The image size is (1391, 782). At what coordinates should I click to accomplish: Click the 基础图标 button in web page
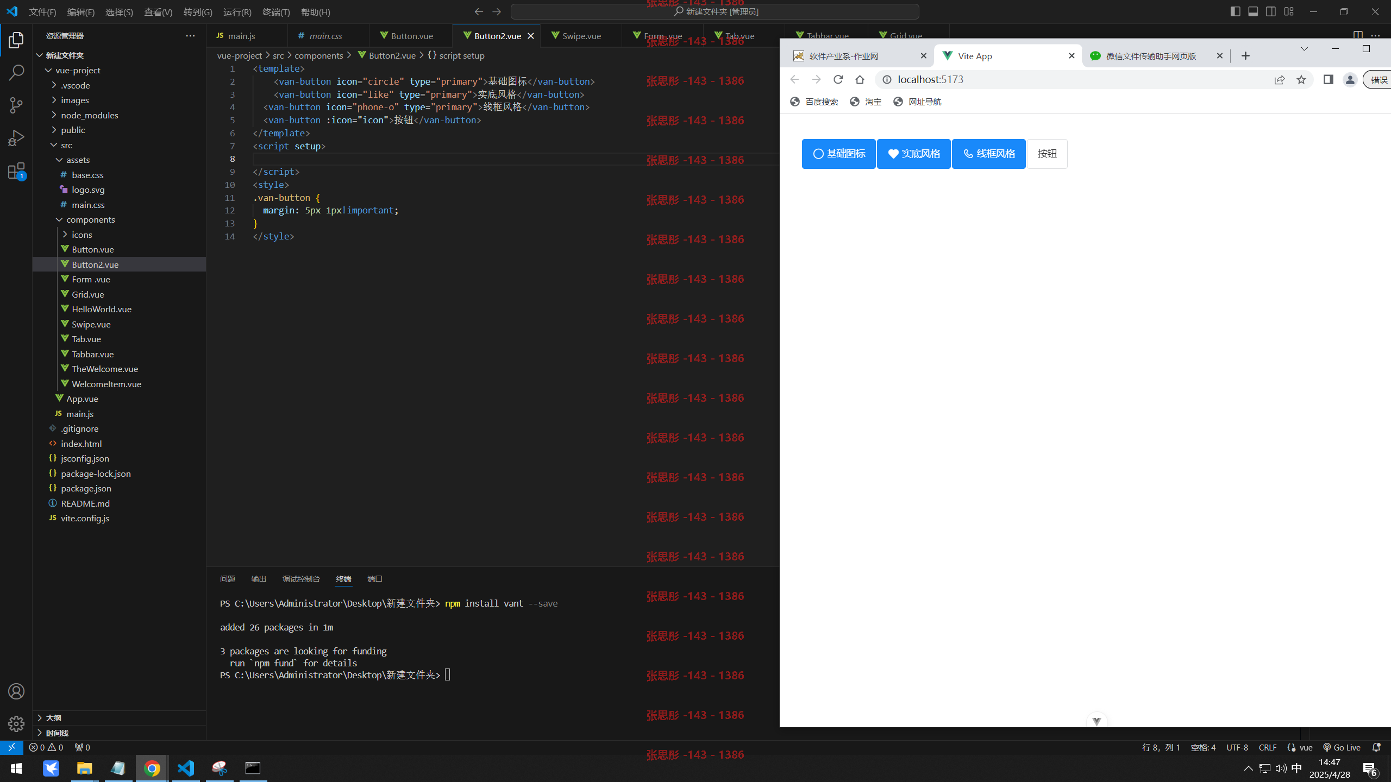point(838,154)
